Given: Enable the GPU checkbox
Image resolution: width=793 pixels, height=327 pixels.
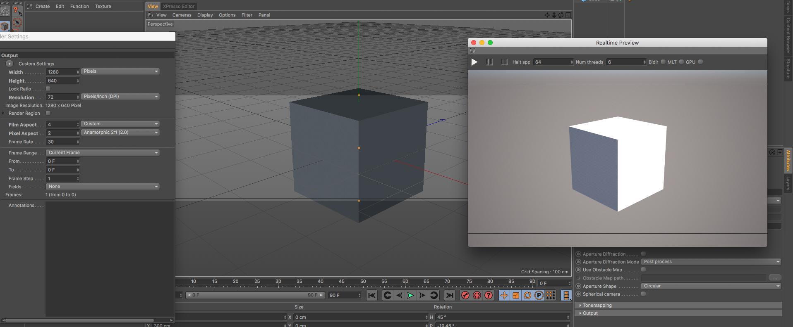Looking at the screenshot, I should pyautogui.click(x=700, y=62).
